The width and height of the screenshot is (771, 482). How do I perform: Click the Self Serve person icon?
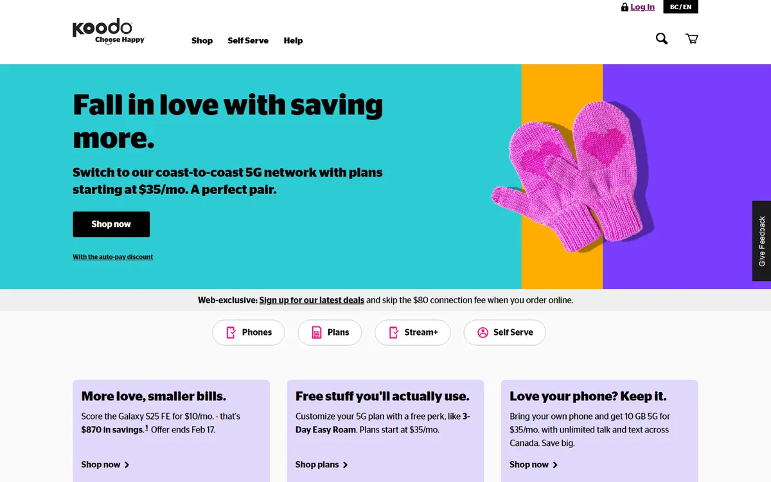pos(483,332)
